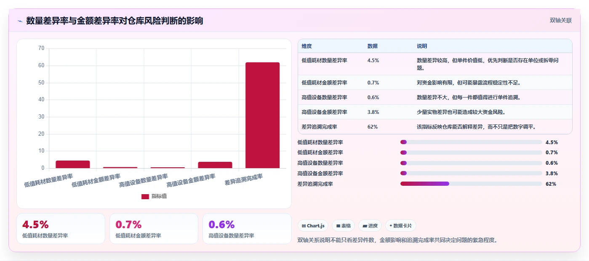
Task: Click the 0.7% value in table
Action: 373,82
